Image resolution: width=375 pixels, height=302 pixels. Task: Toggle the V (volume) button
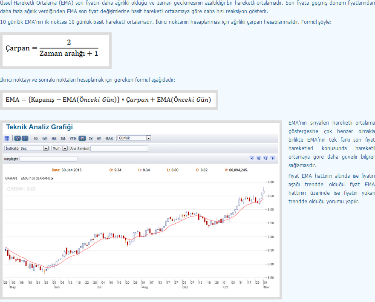[17, 138]
